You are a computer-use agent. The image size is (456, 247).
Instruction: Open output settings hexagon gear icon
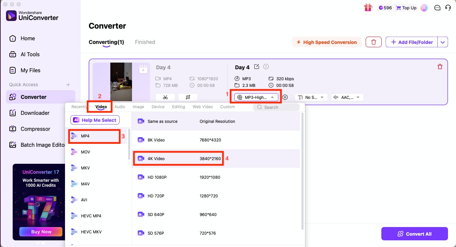coord(285,97)
